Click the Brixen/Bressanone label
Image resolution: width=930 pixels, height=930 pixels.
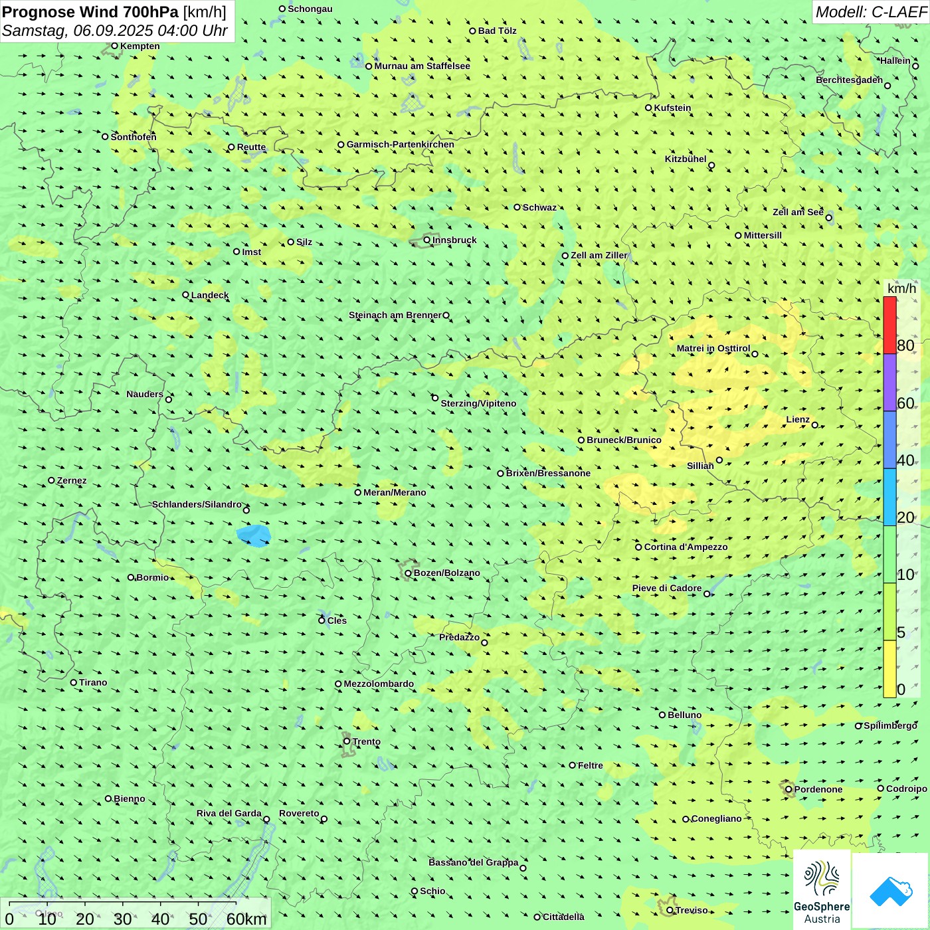(548, 473)
